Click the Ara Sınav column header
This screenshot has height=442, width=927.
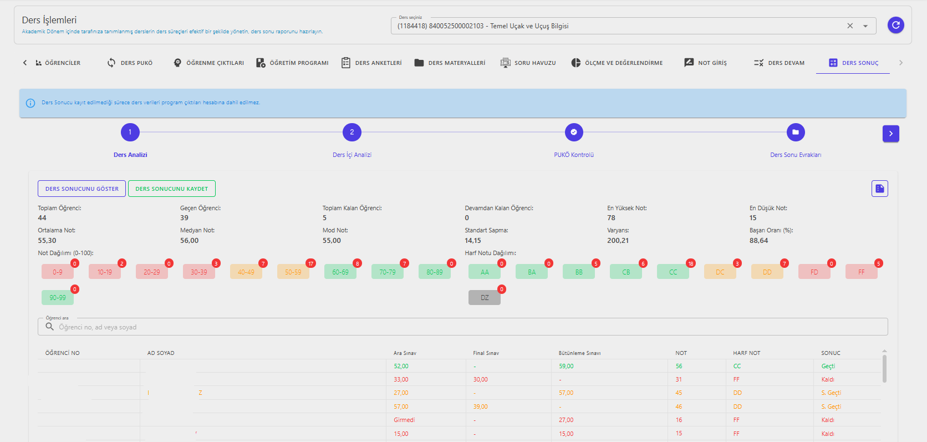click(x=405, y=353)
